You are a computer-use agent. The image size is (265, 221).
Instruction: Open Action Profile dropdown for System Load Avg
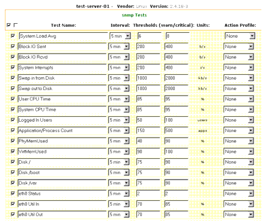240,36
